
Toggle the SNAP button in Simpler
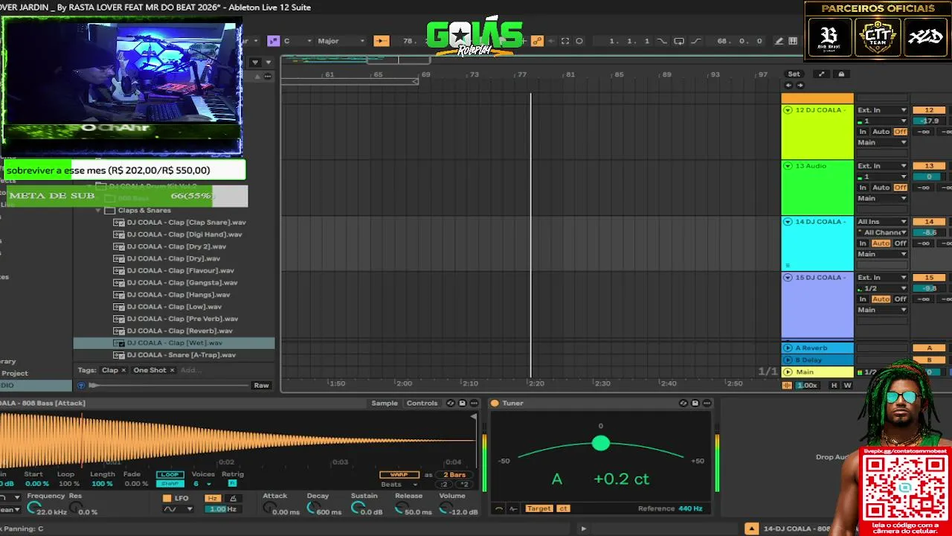click(170, 483)
